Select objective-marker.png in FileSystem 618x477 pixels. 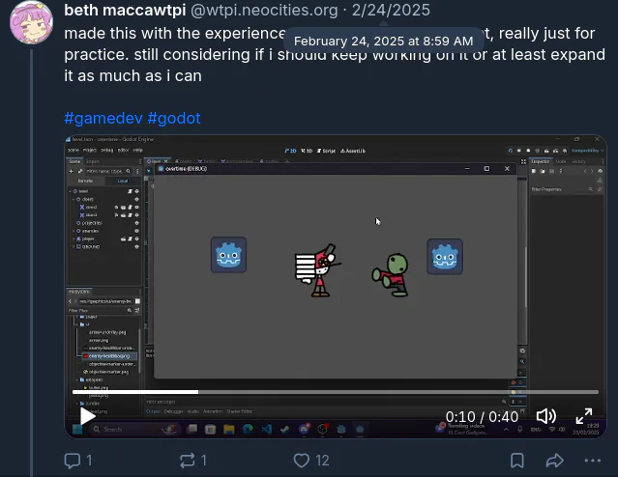(x=105, y=372)
